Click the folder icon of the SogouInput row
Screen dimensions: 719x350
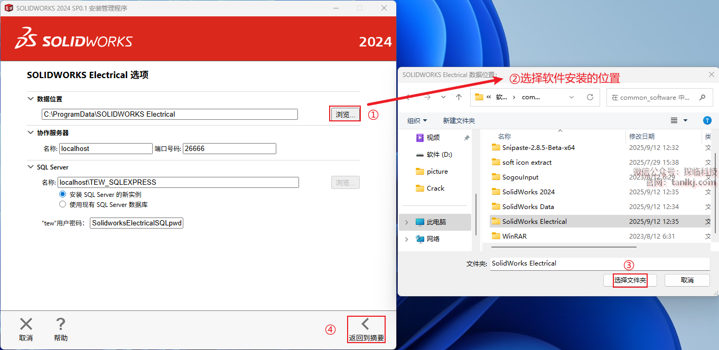tap(496, 177)
